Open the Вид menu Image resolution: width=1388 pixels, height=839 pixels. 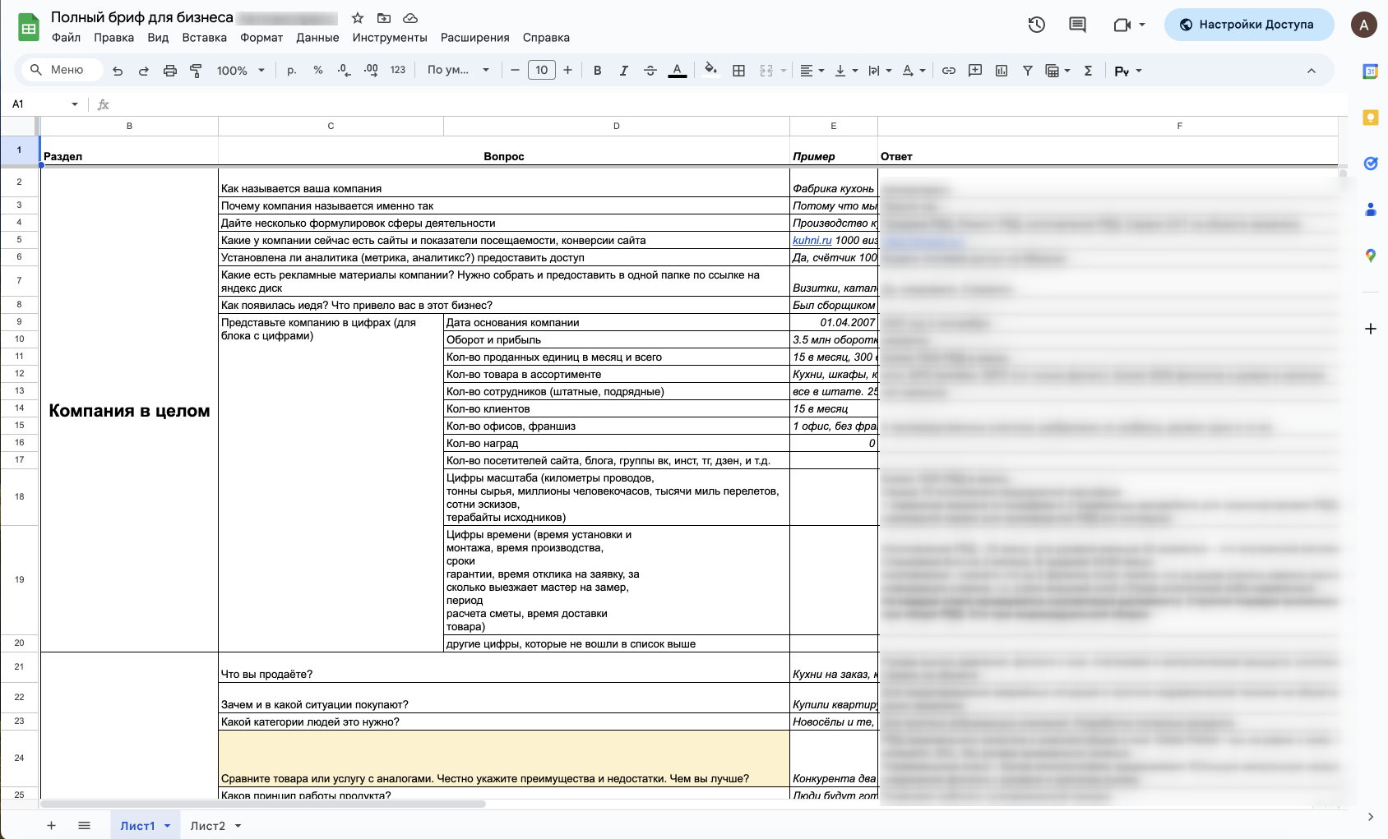158,38
